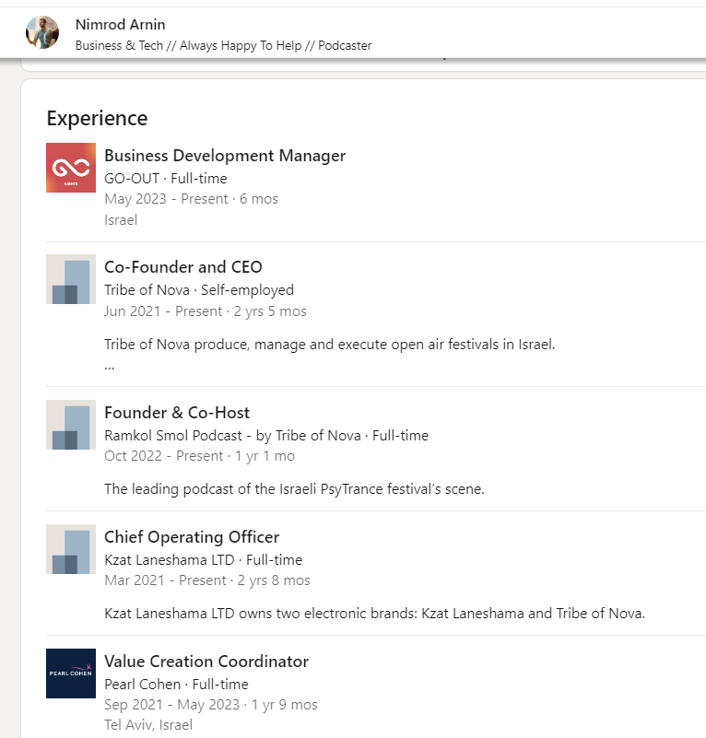Viewport: 706px width, 738px height.
Task: Click the Pearl Cohen · Full-time line
Action: pos(176,685)
